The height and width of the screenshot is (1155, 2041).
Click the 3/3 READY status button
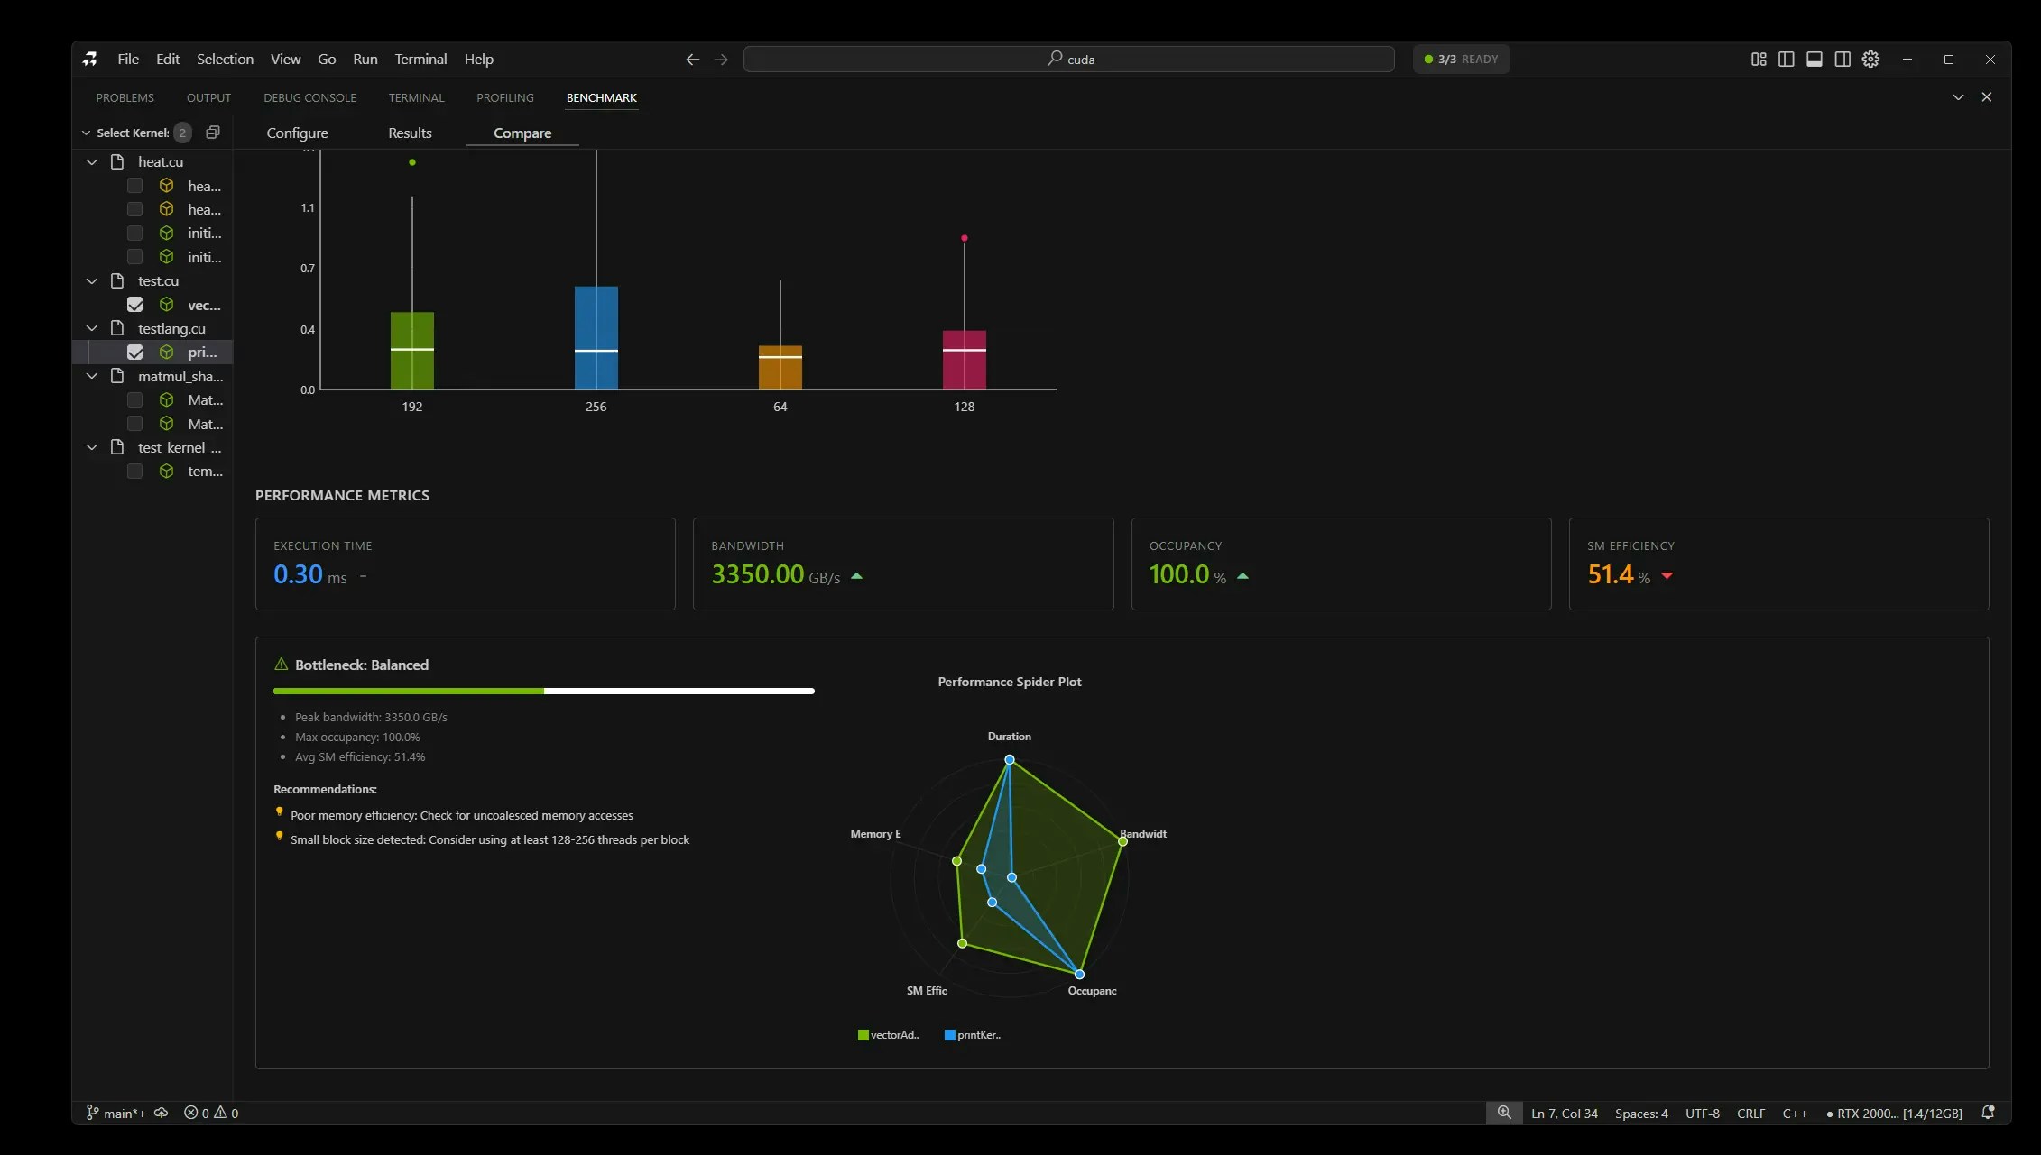click(x=1461, y=60)
